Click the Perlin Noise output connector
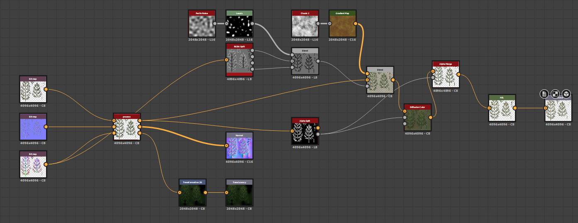 coord(215,24)
